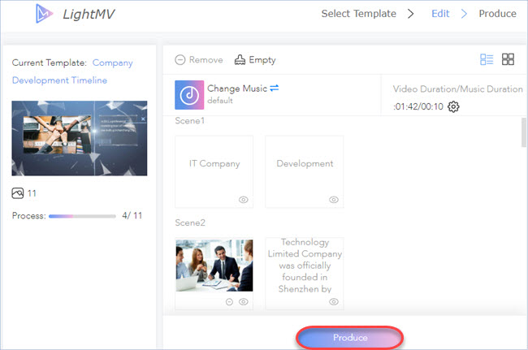The image size is (528, 350).
Task: Open the Select Template step
Action: coord(358,14)
